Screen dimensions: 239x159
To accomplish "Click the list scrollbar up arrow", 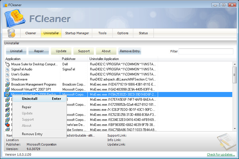I will point(235,64).
